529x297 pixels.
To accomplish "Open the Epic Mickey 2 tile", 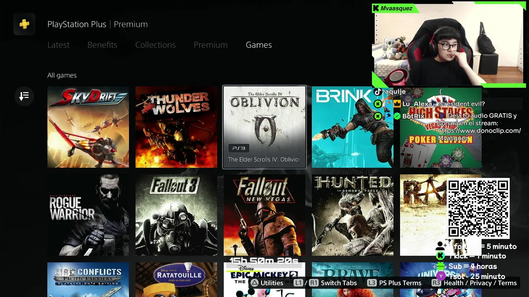I will pos(264,280).
